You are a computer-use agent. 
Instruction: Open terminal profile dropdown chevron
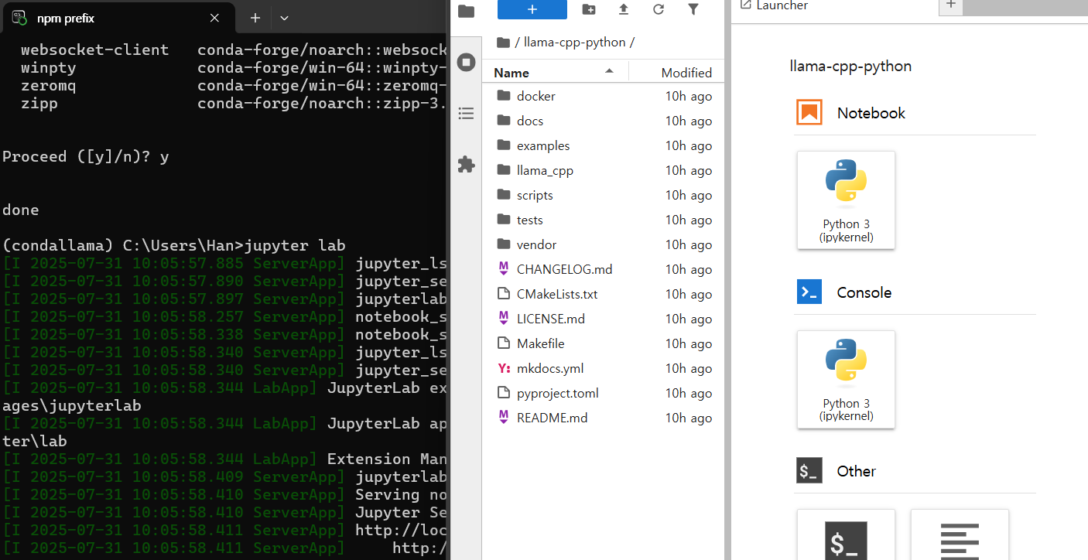284,18
